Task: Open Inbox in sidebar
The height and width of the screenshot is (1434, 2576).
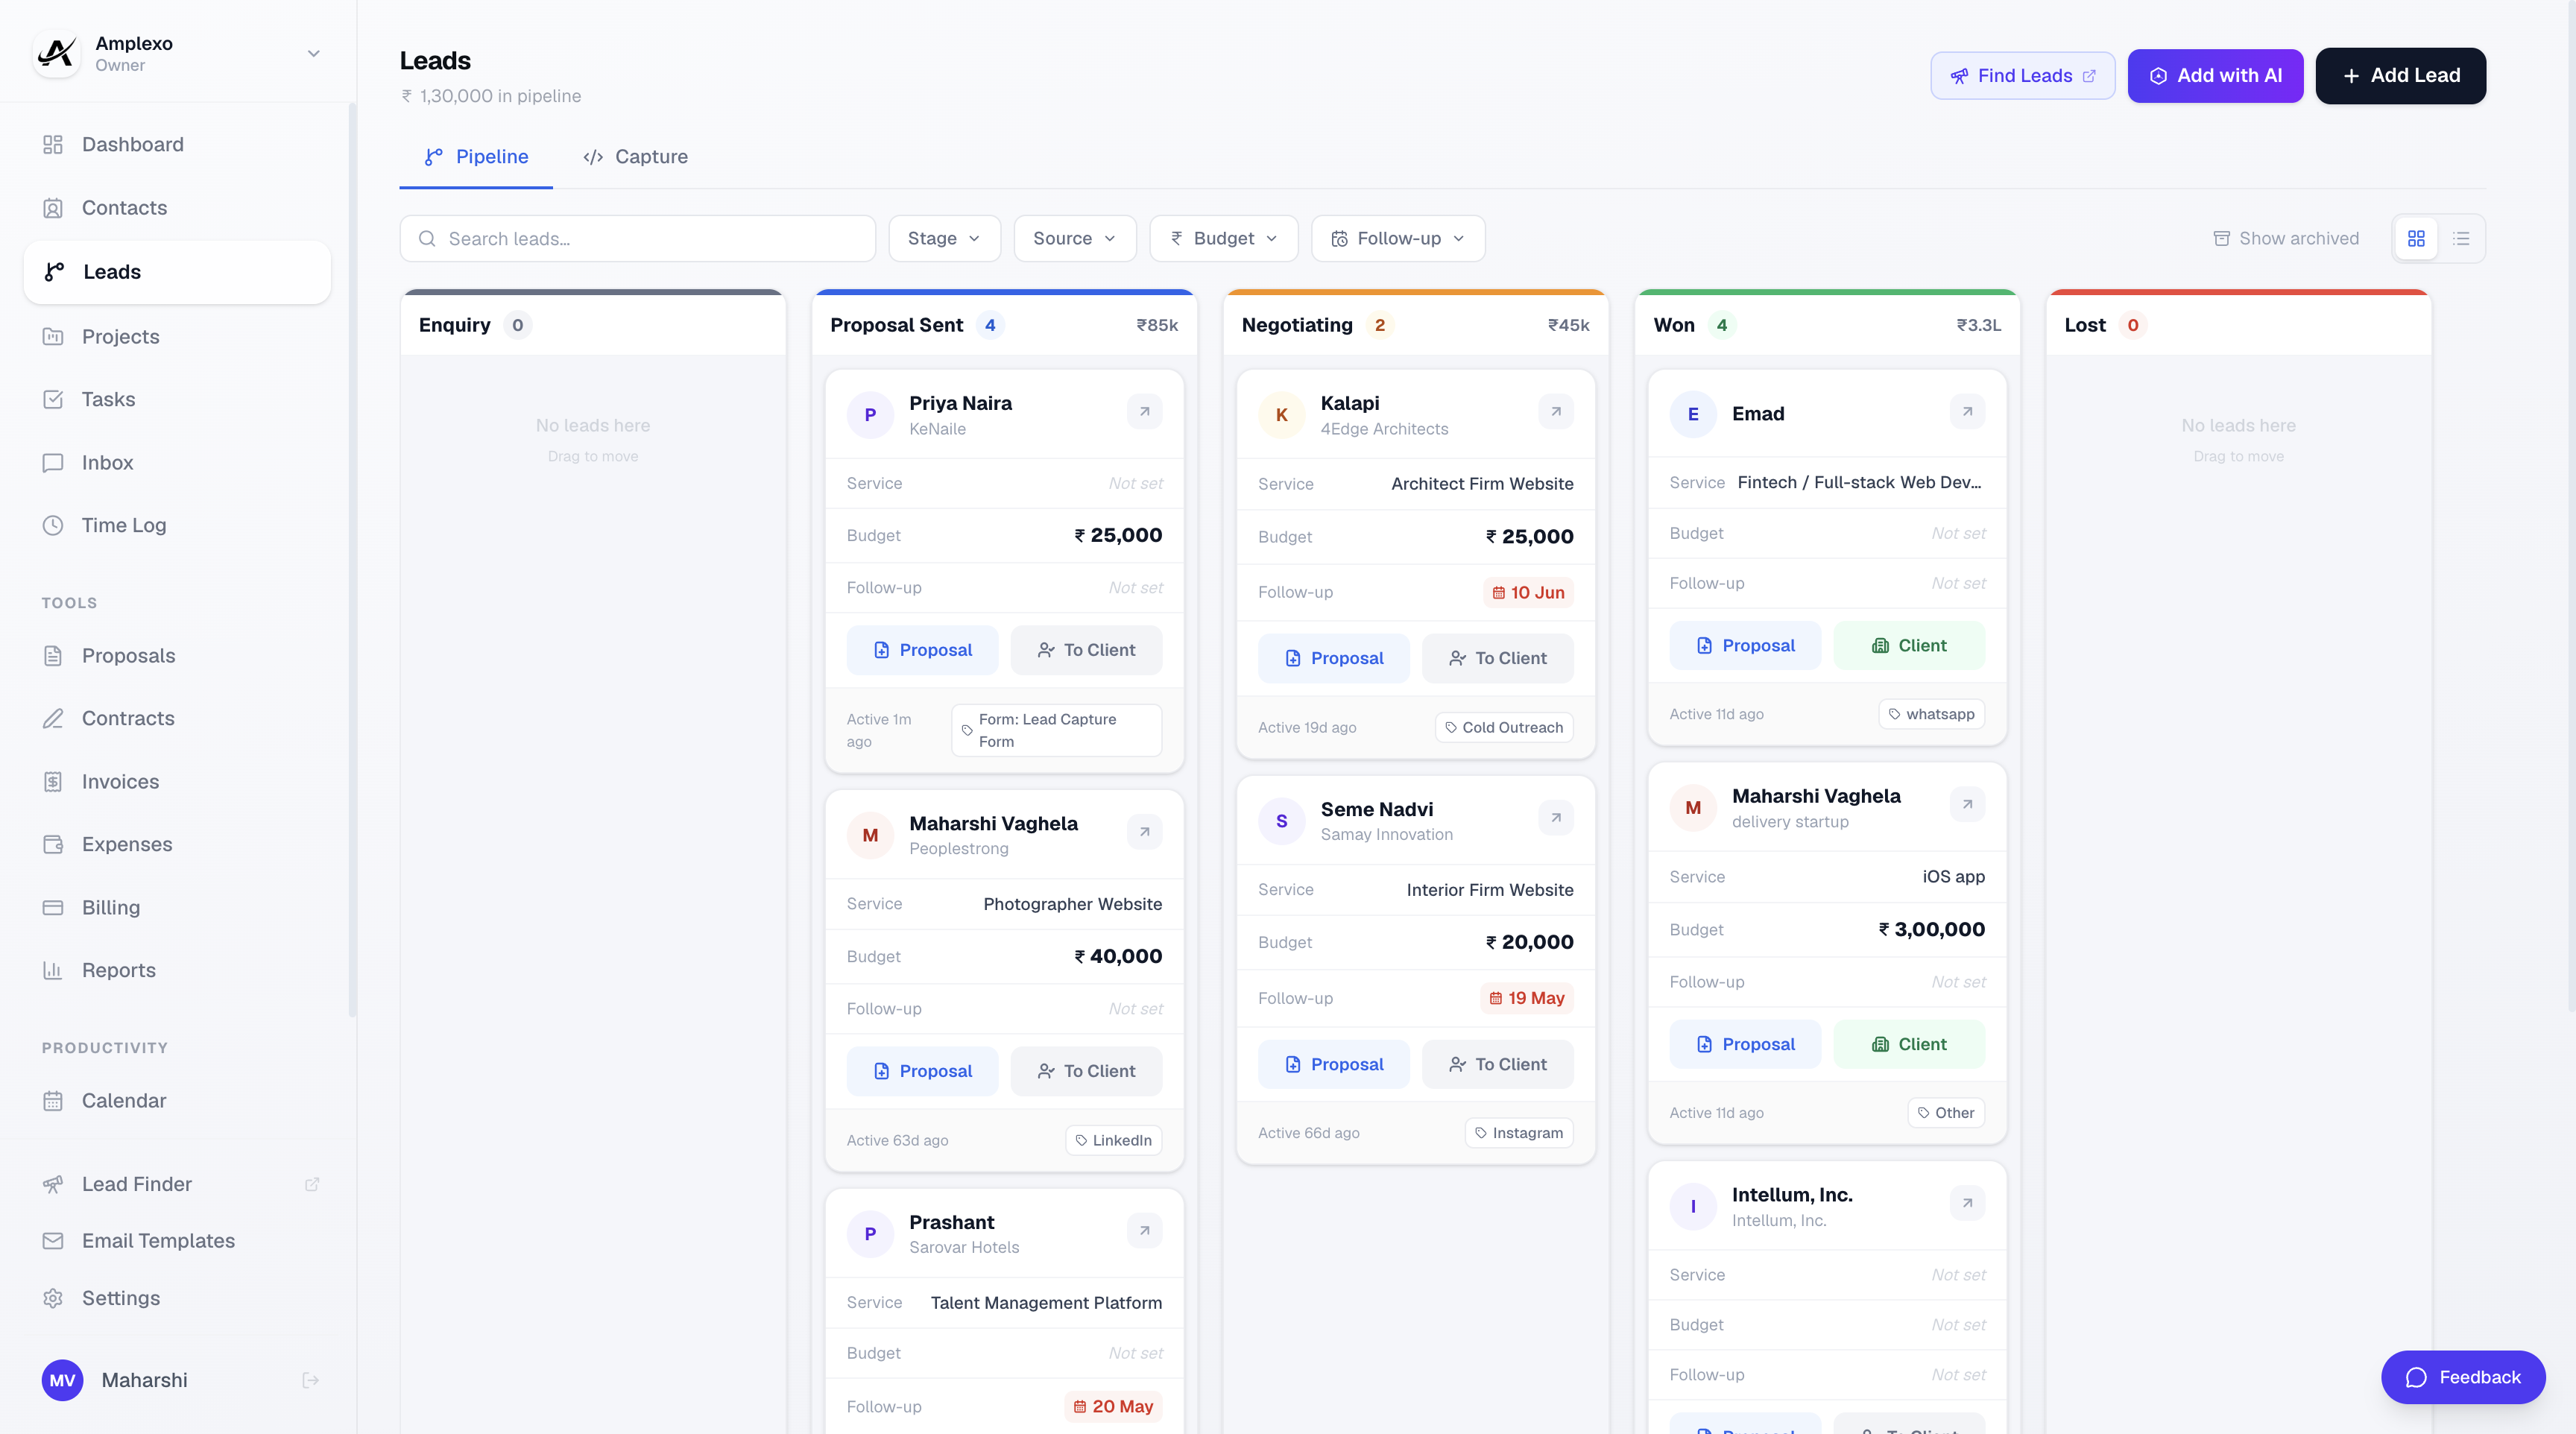Action: pyautogui.click(x=177, y=462)
